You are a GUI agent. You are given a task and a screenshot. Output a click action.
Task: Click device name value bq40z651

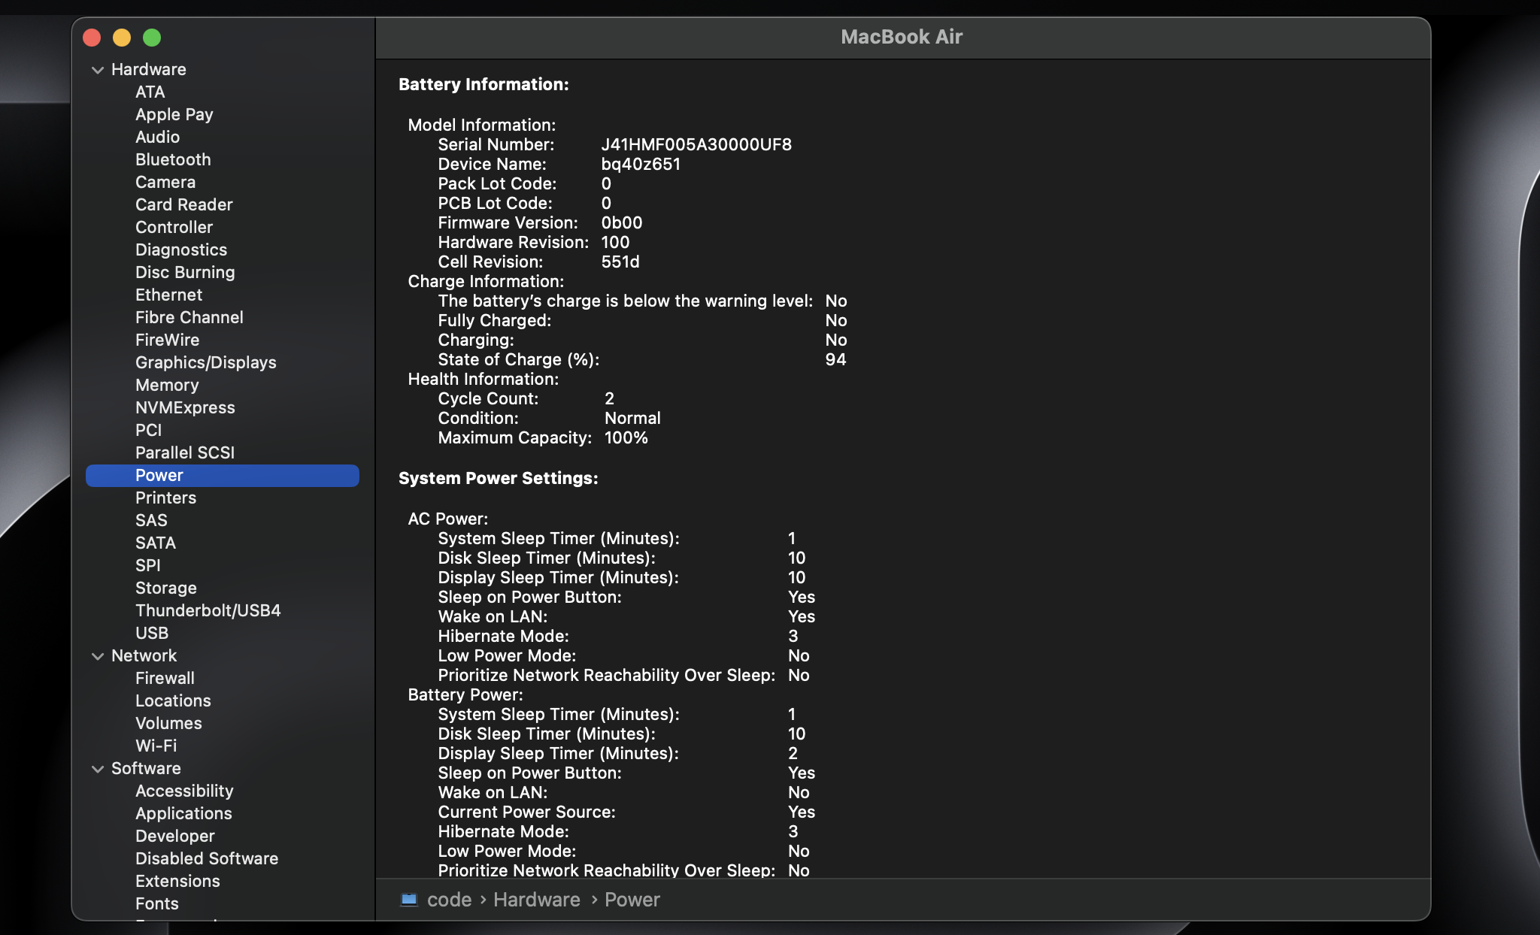pos(641,164)
